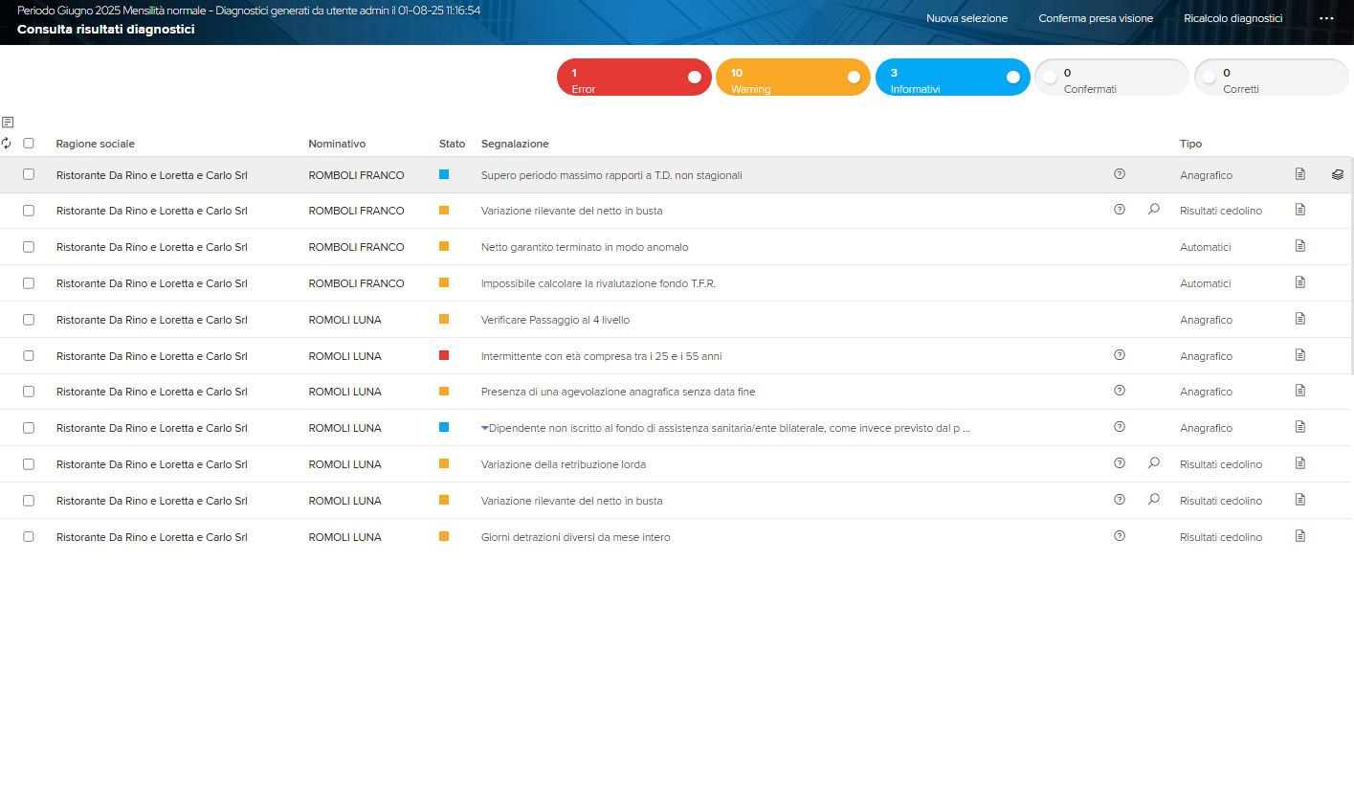1354x787 pixels.
Task: Sort by Ragione sociale column header
Action: tap(95, 144)
